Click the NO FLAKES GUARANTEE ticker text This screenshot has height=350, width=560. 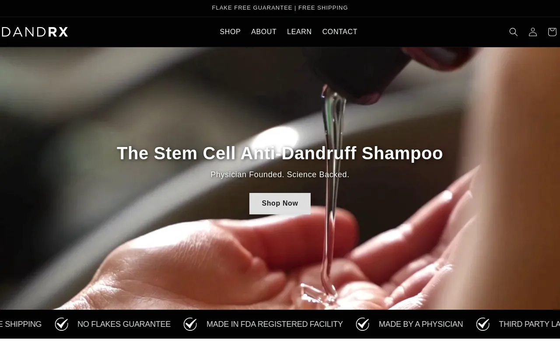[124, 324]
